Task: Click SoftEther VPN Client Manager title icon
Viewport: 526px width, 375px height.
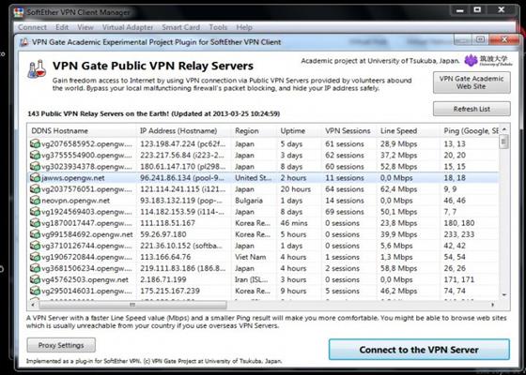Action: point(18,13)
